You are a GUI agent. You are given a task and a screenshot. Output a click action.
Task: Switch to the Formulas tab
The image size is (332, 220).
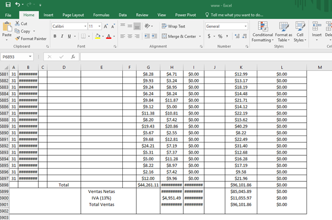(101, 15)
